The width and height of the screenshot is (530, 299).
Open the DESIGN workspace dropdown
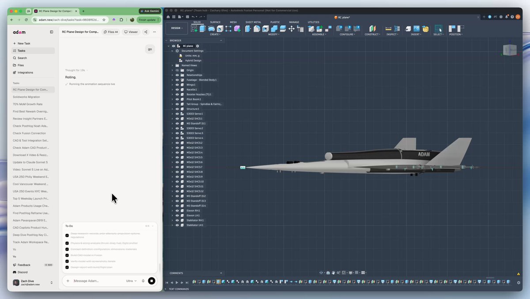176,28
